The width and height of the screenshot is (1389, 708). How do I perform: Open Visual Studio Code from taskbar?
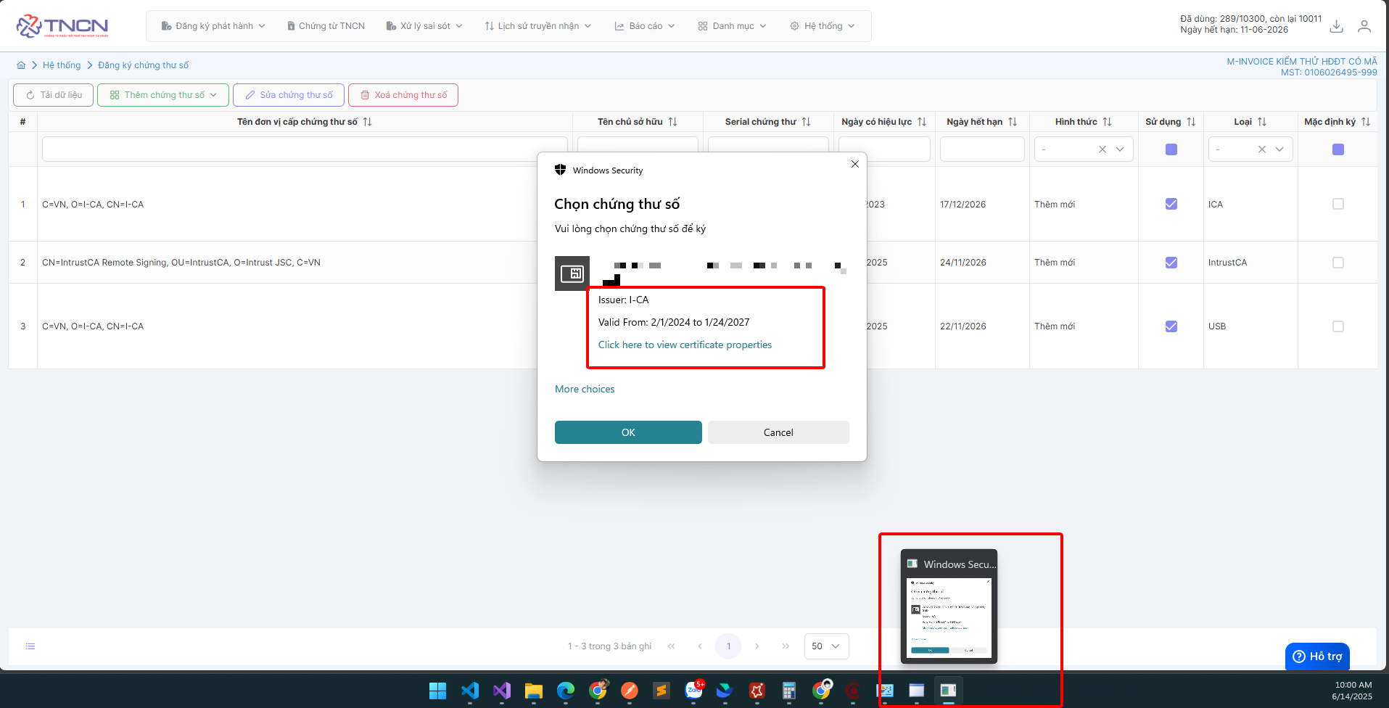coord(470,691)
